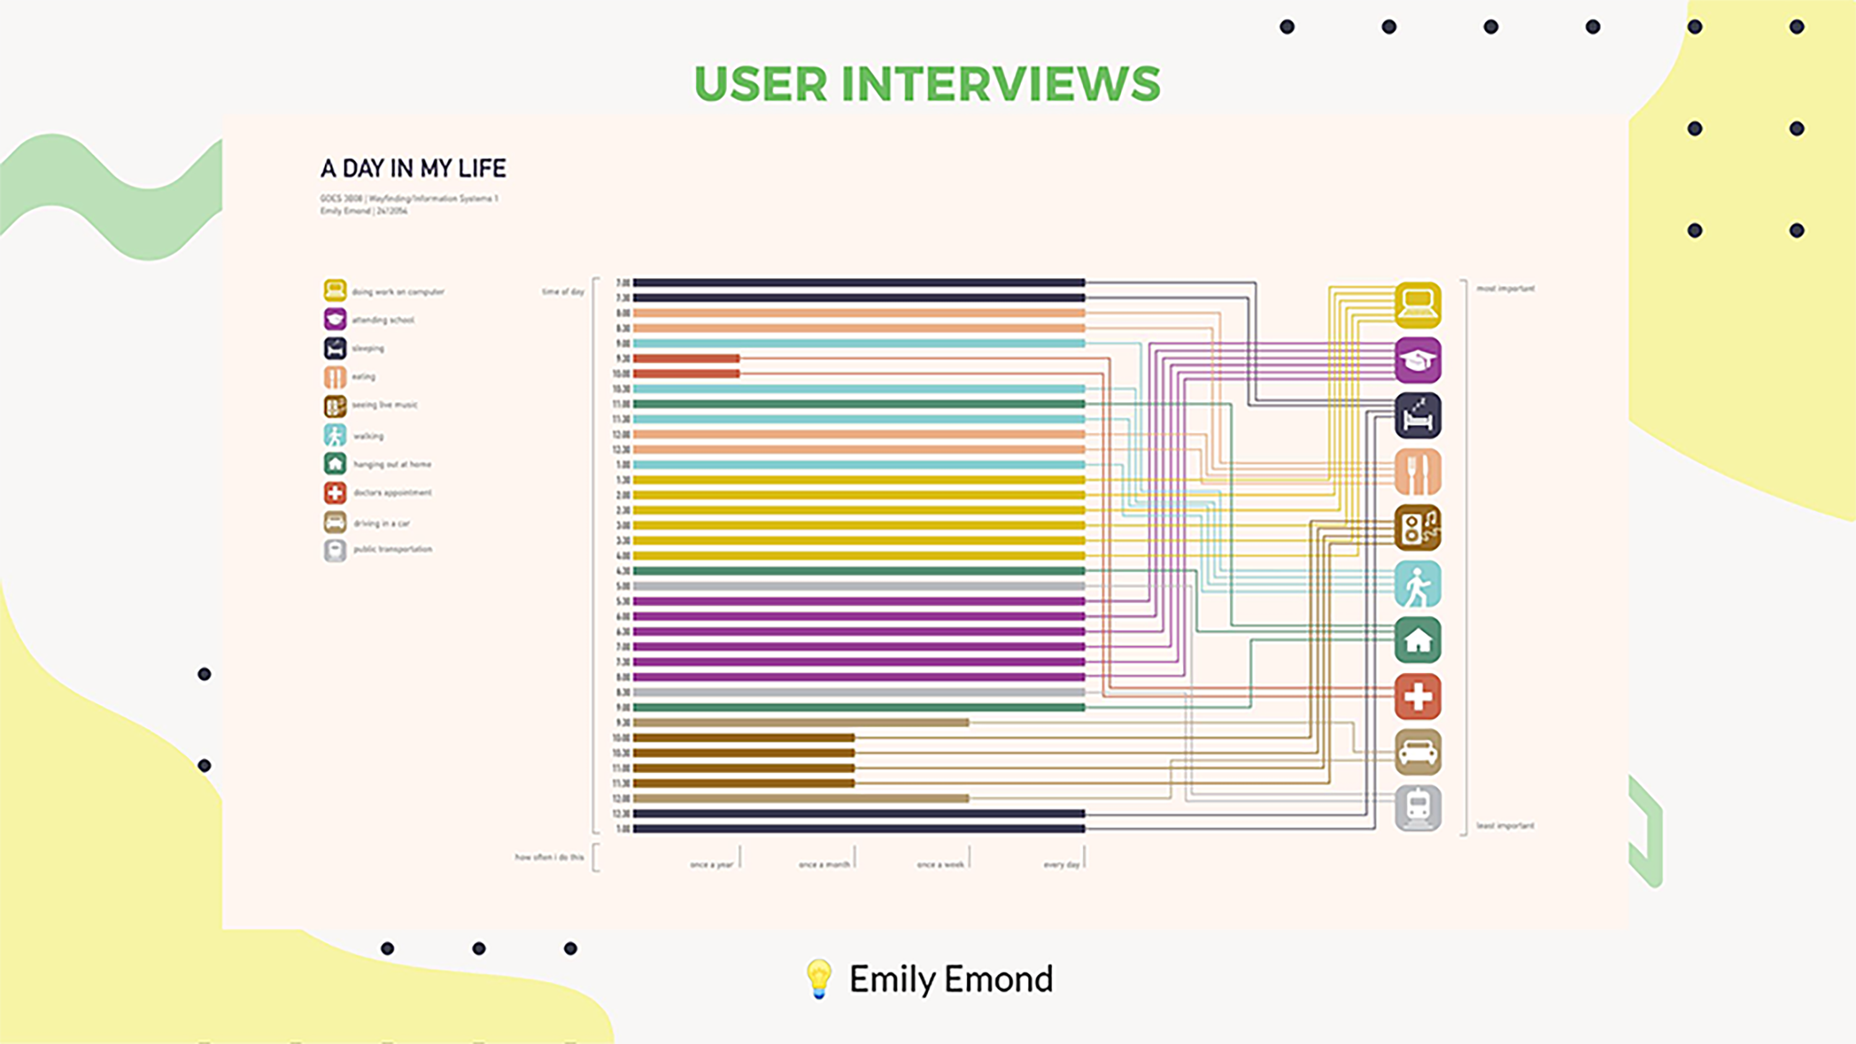Click the small legend icon beside 'sleeping'
The width and height of the screenshot is (1856, 1044).
click(x=335, y=348)
